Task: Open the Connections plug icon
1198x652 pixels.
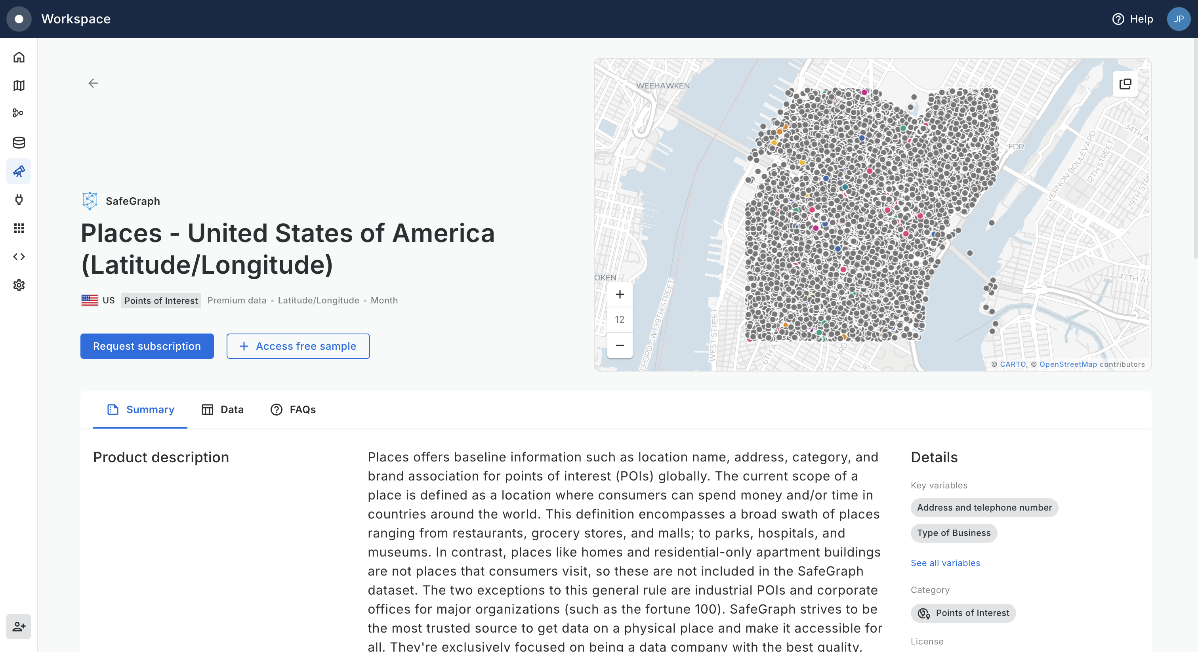Action: [19, 200]
